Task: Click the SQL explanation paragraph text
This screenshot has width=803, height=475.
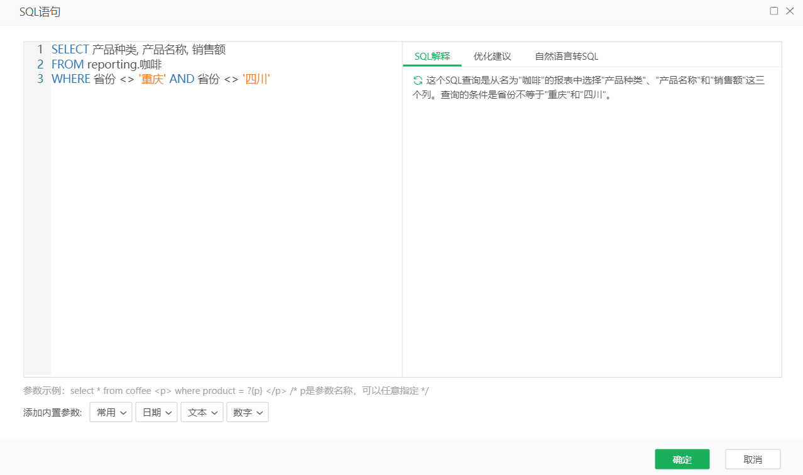Action: pyautogui.click(x=589, y=88)
